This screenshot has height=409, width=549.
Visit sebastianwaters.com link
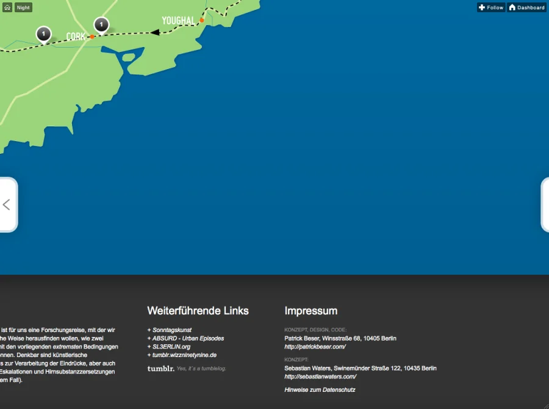320,377
